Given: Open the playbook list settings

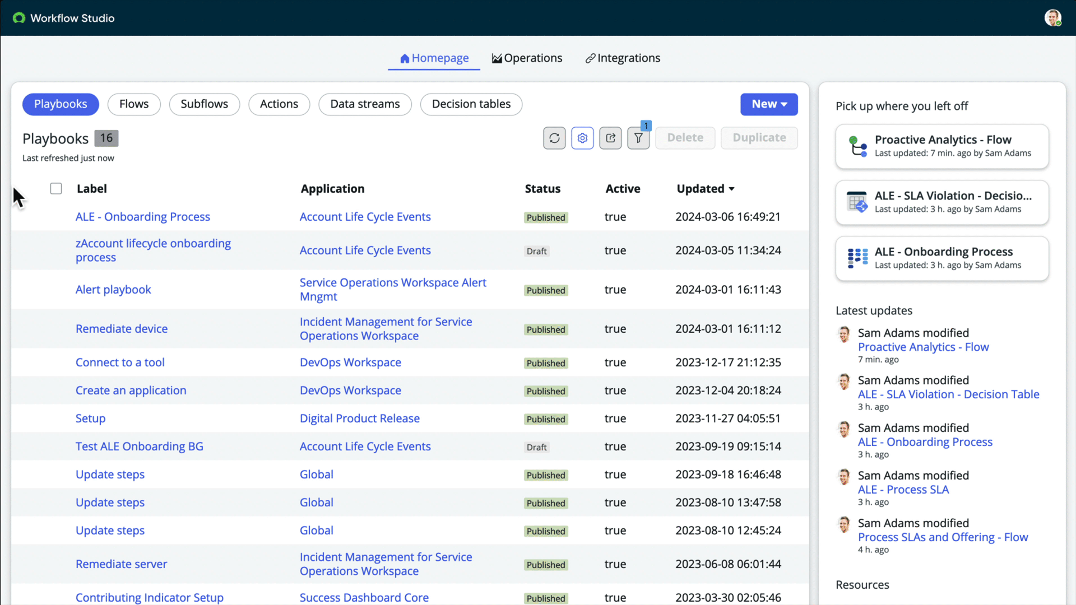Looking at the screenshot, I should click(x=582, y=138).
